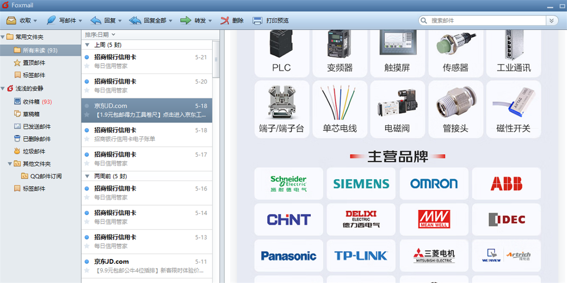The width and height of the screenshot is (567, 283).
Task: Open the sort dropdown 排序:日期
Action: [x=100, y=34]
